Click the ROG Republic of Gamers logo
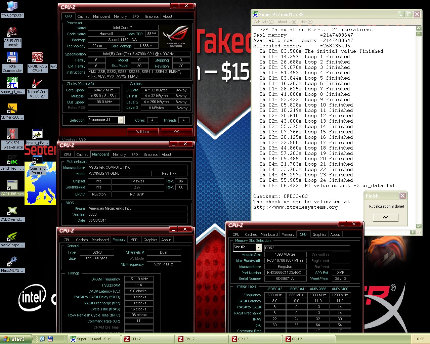Image resolution: width=430 pixels, height=344 pixels. 175,37
